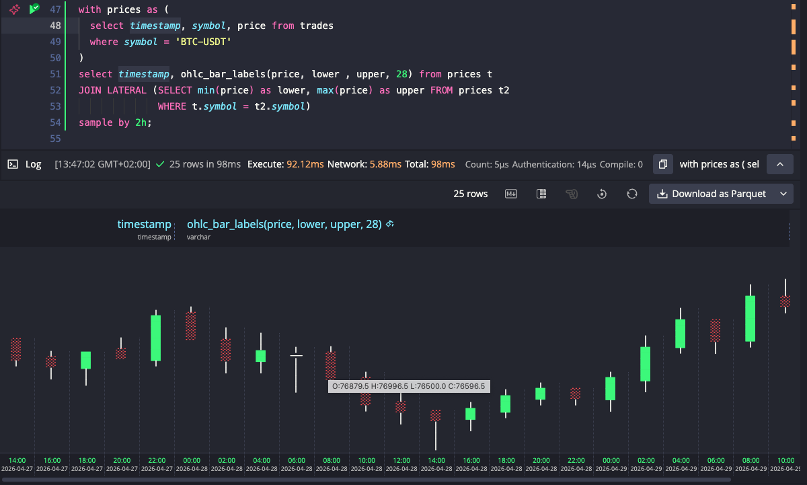The width and height of the screenshot is (807, 485).
Task: Click line number 55 in the gutter
Action: (55, 139)
